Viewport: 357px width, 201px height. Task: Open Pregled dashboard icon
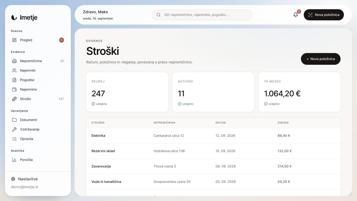click(x=14, y=40)
